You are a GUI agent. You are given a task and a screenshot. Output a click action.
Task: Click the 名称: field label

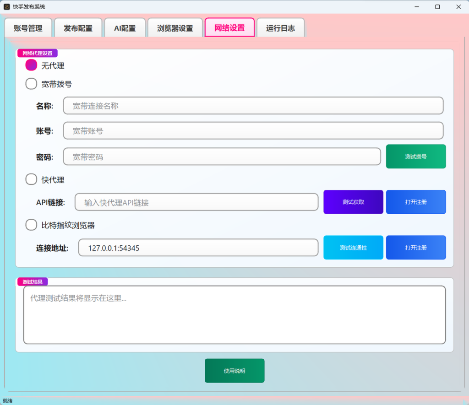click(x=44, y=106)
